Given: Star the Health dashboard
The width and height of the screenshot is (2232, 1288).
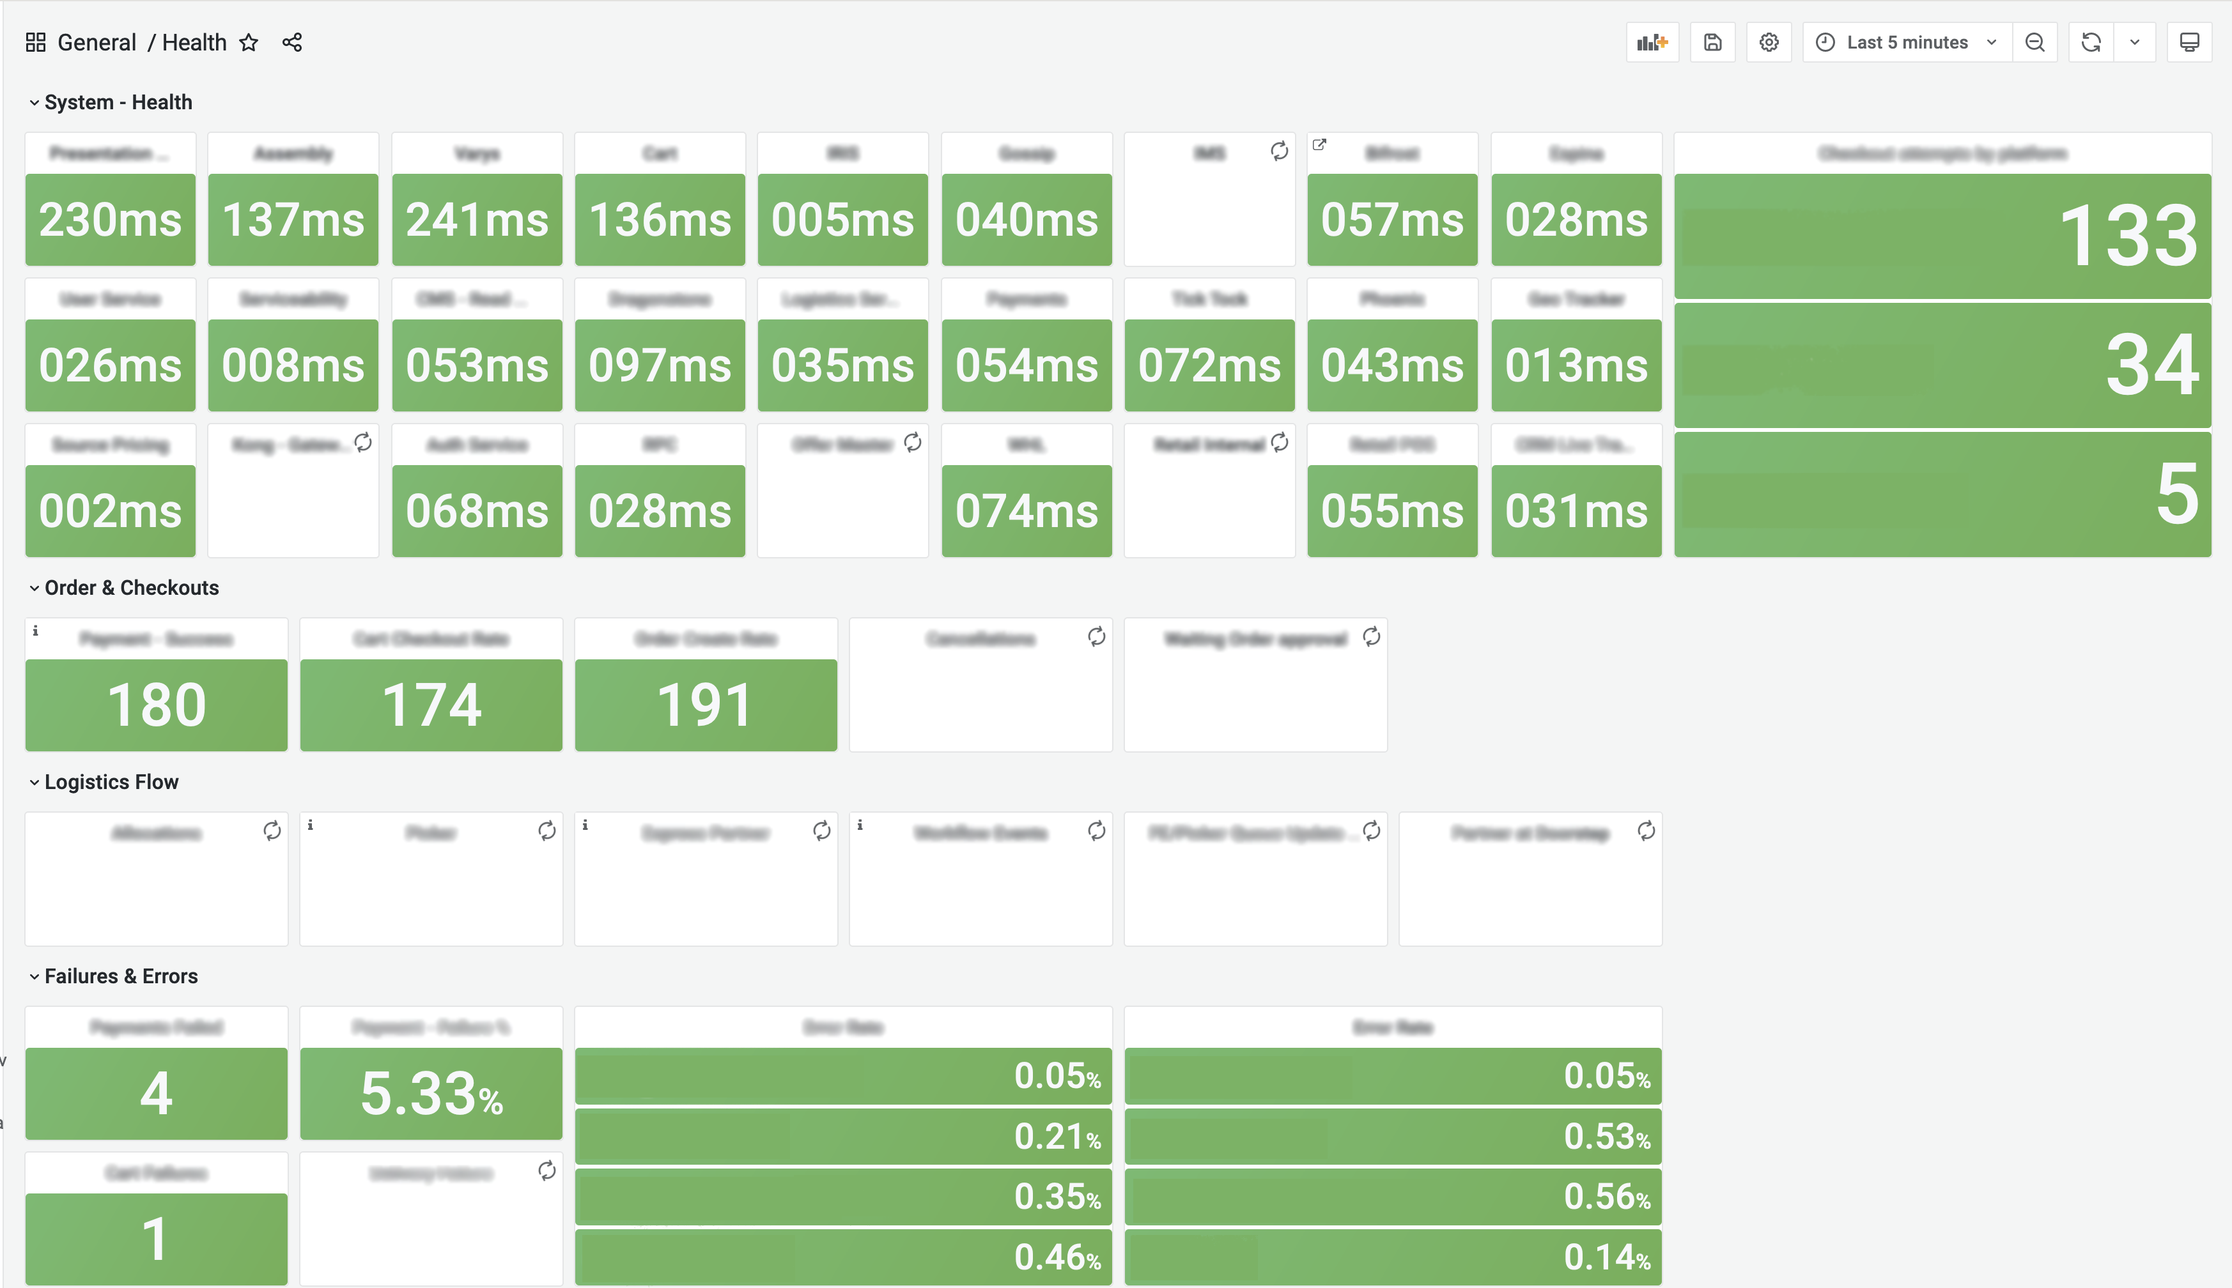Looking at the screenshot, I should [249, 42].
